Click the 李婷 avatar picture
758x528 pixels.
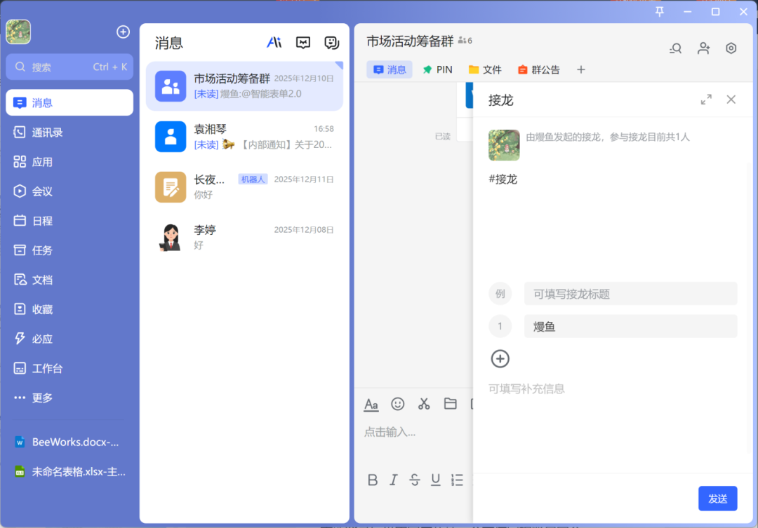pos(171,237)
